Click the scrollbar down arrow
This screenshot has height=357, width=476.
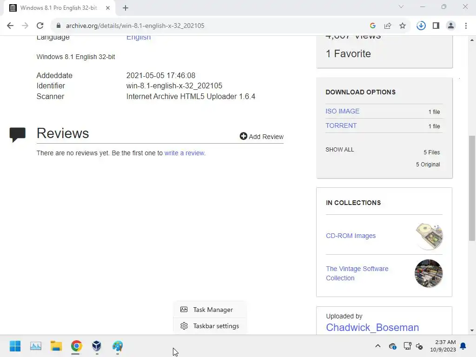[x=472, y=331]
